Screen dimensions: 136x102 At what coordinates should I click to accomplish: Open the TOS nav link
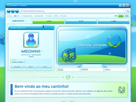56,16
